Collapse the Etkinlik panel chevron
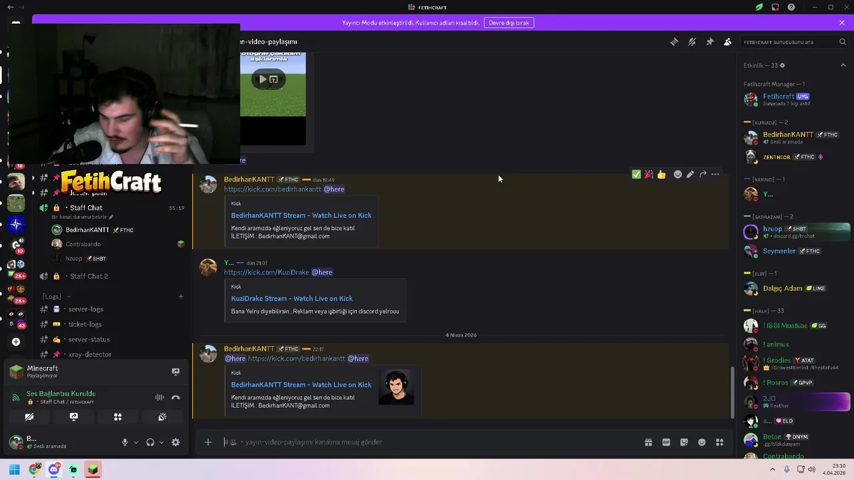Screen dimensions: 854x480 pyautogui.click(x=843, y=65)
